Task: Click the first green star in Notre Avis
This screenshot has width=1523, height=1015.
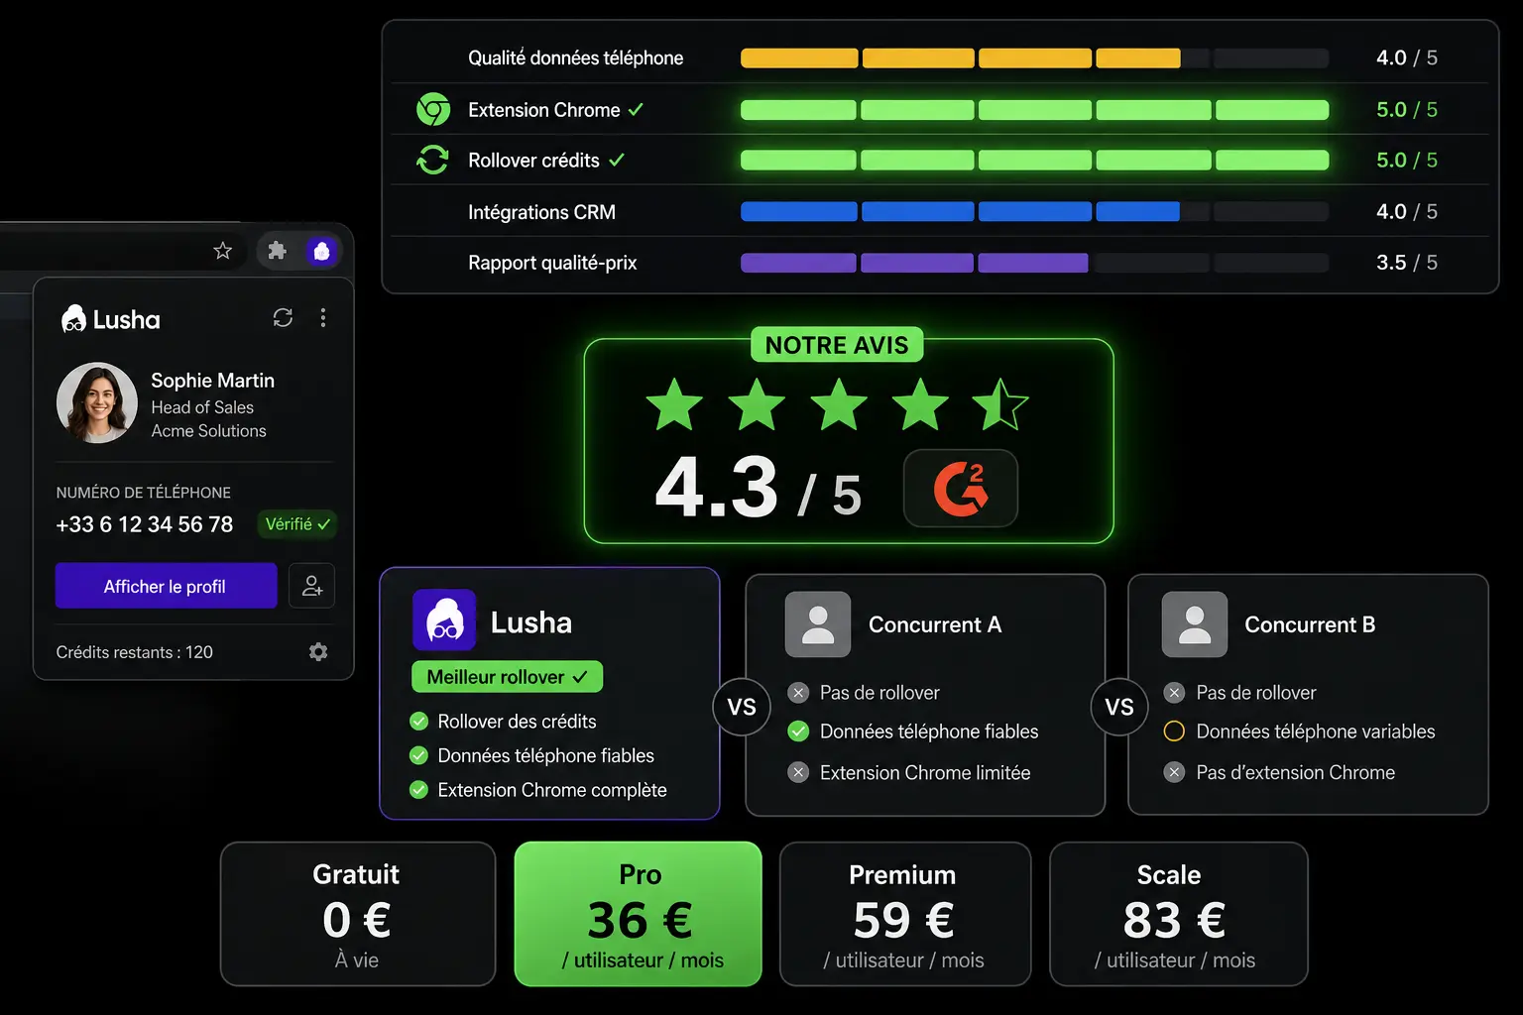Action: pyautogui.click(x=675, y=404)
